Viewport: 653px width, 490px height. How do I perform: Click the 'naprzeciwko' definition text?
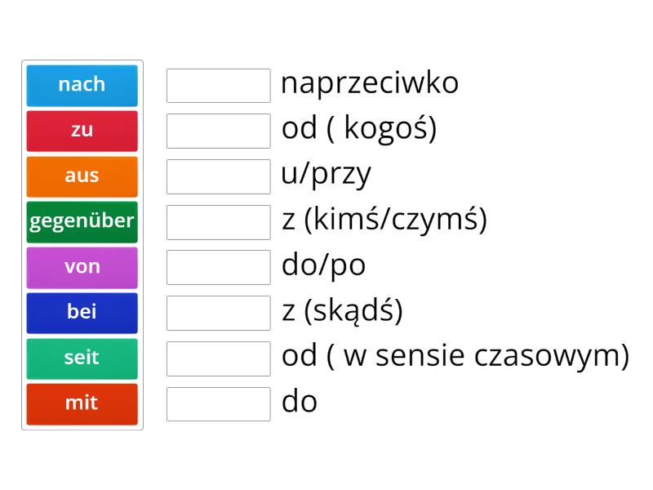(370, 83)
